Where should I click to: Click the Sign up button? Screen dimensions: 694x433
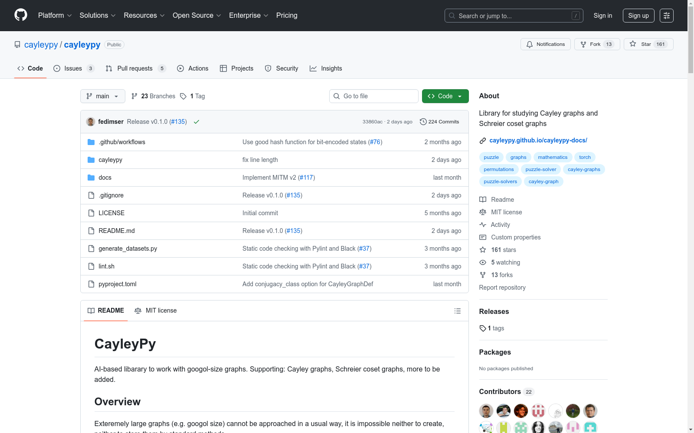coord(638,16)
